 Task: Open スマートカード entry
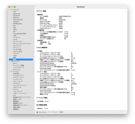18,81
